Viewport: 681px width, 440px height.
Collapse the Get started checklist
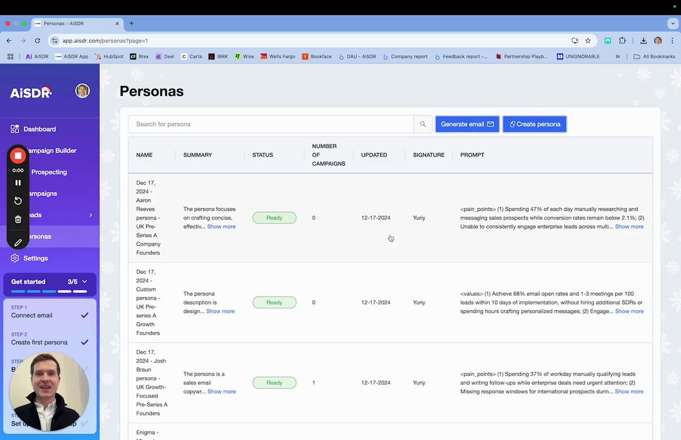[84, 282]
